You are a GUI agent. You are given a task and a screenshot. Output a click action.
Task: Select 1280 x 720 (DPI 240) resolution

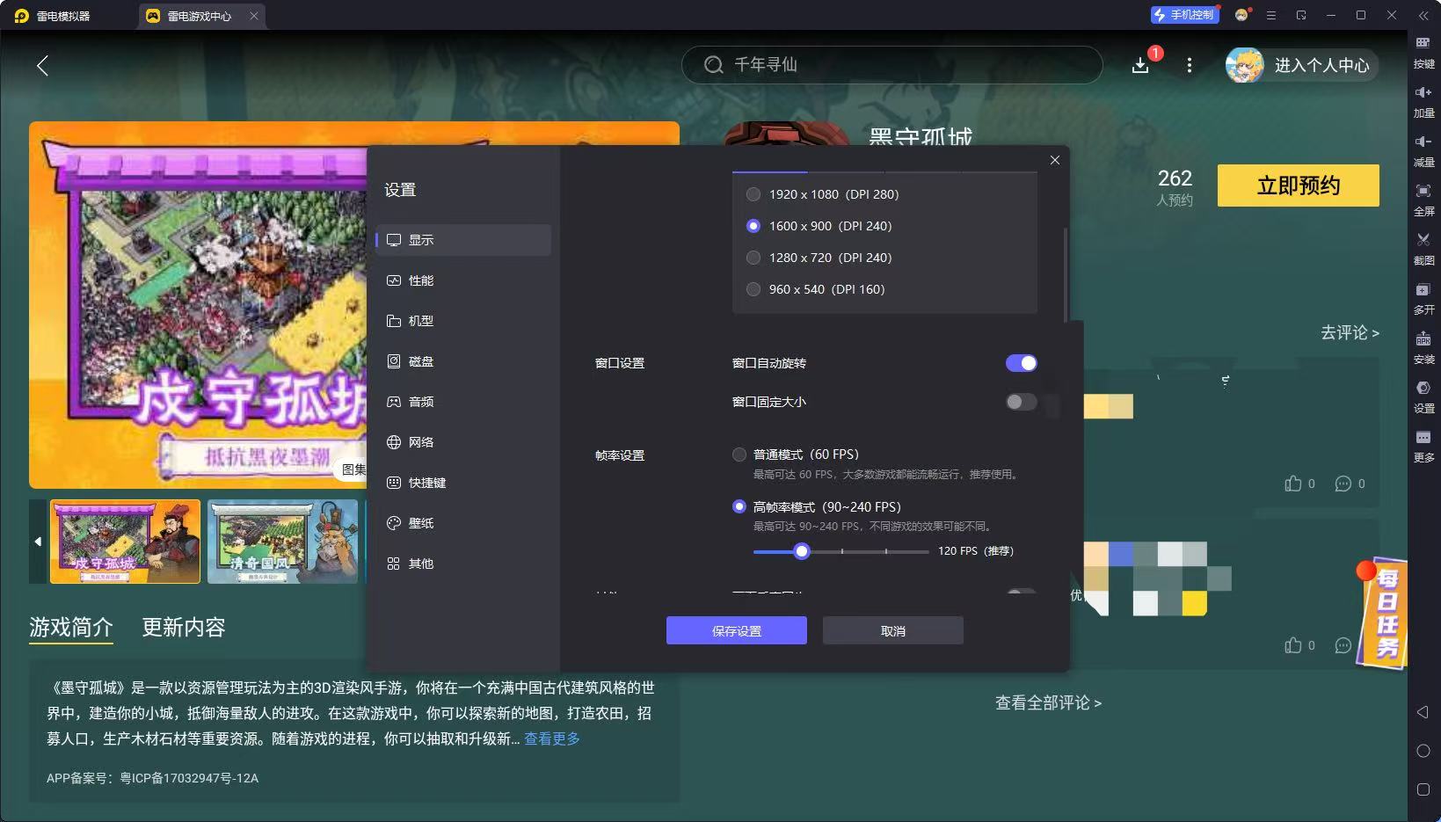[753, 258]
